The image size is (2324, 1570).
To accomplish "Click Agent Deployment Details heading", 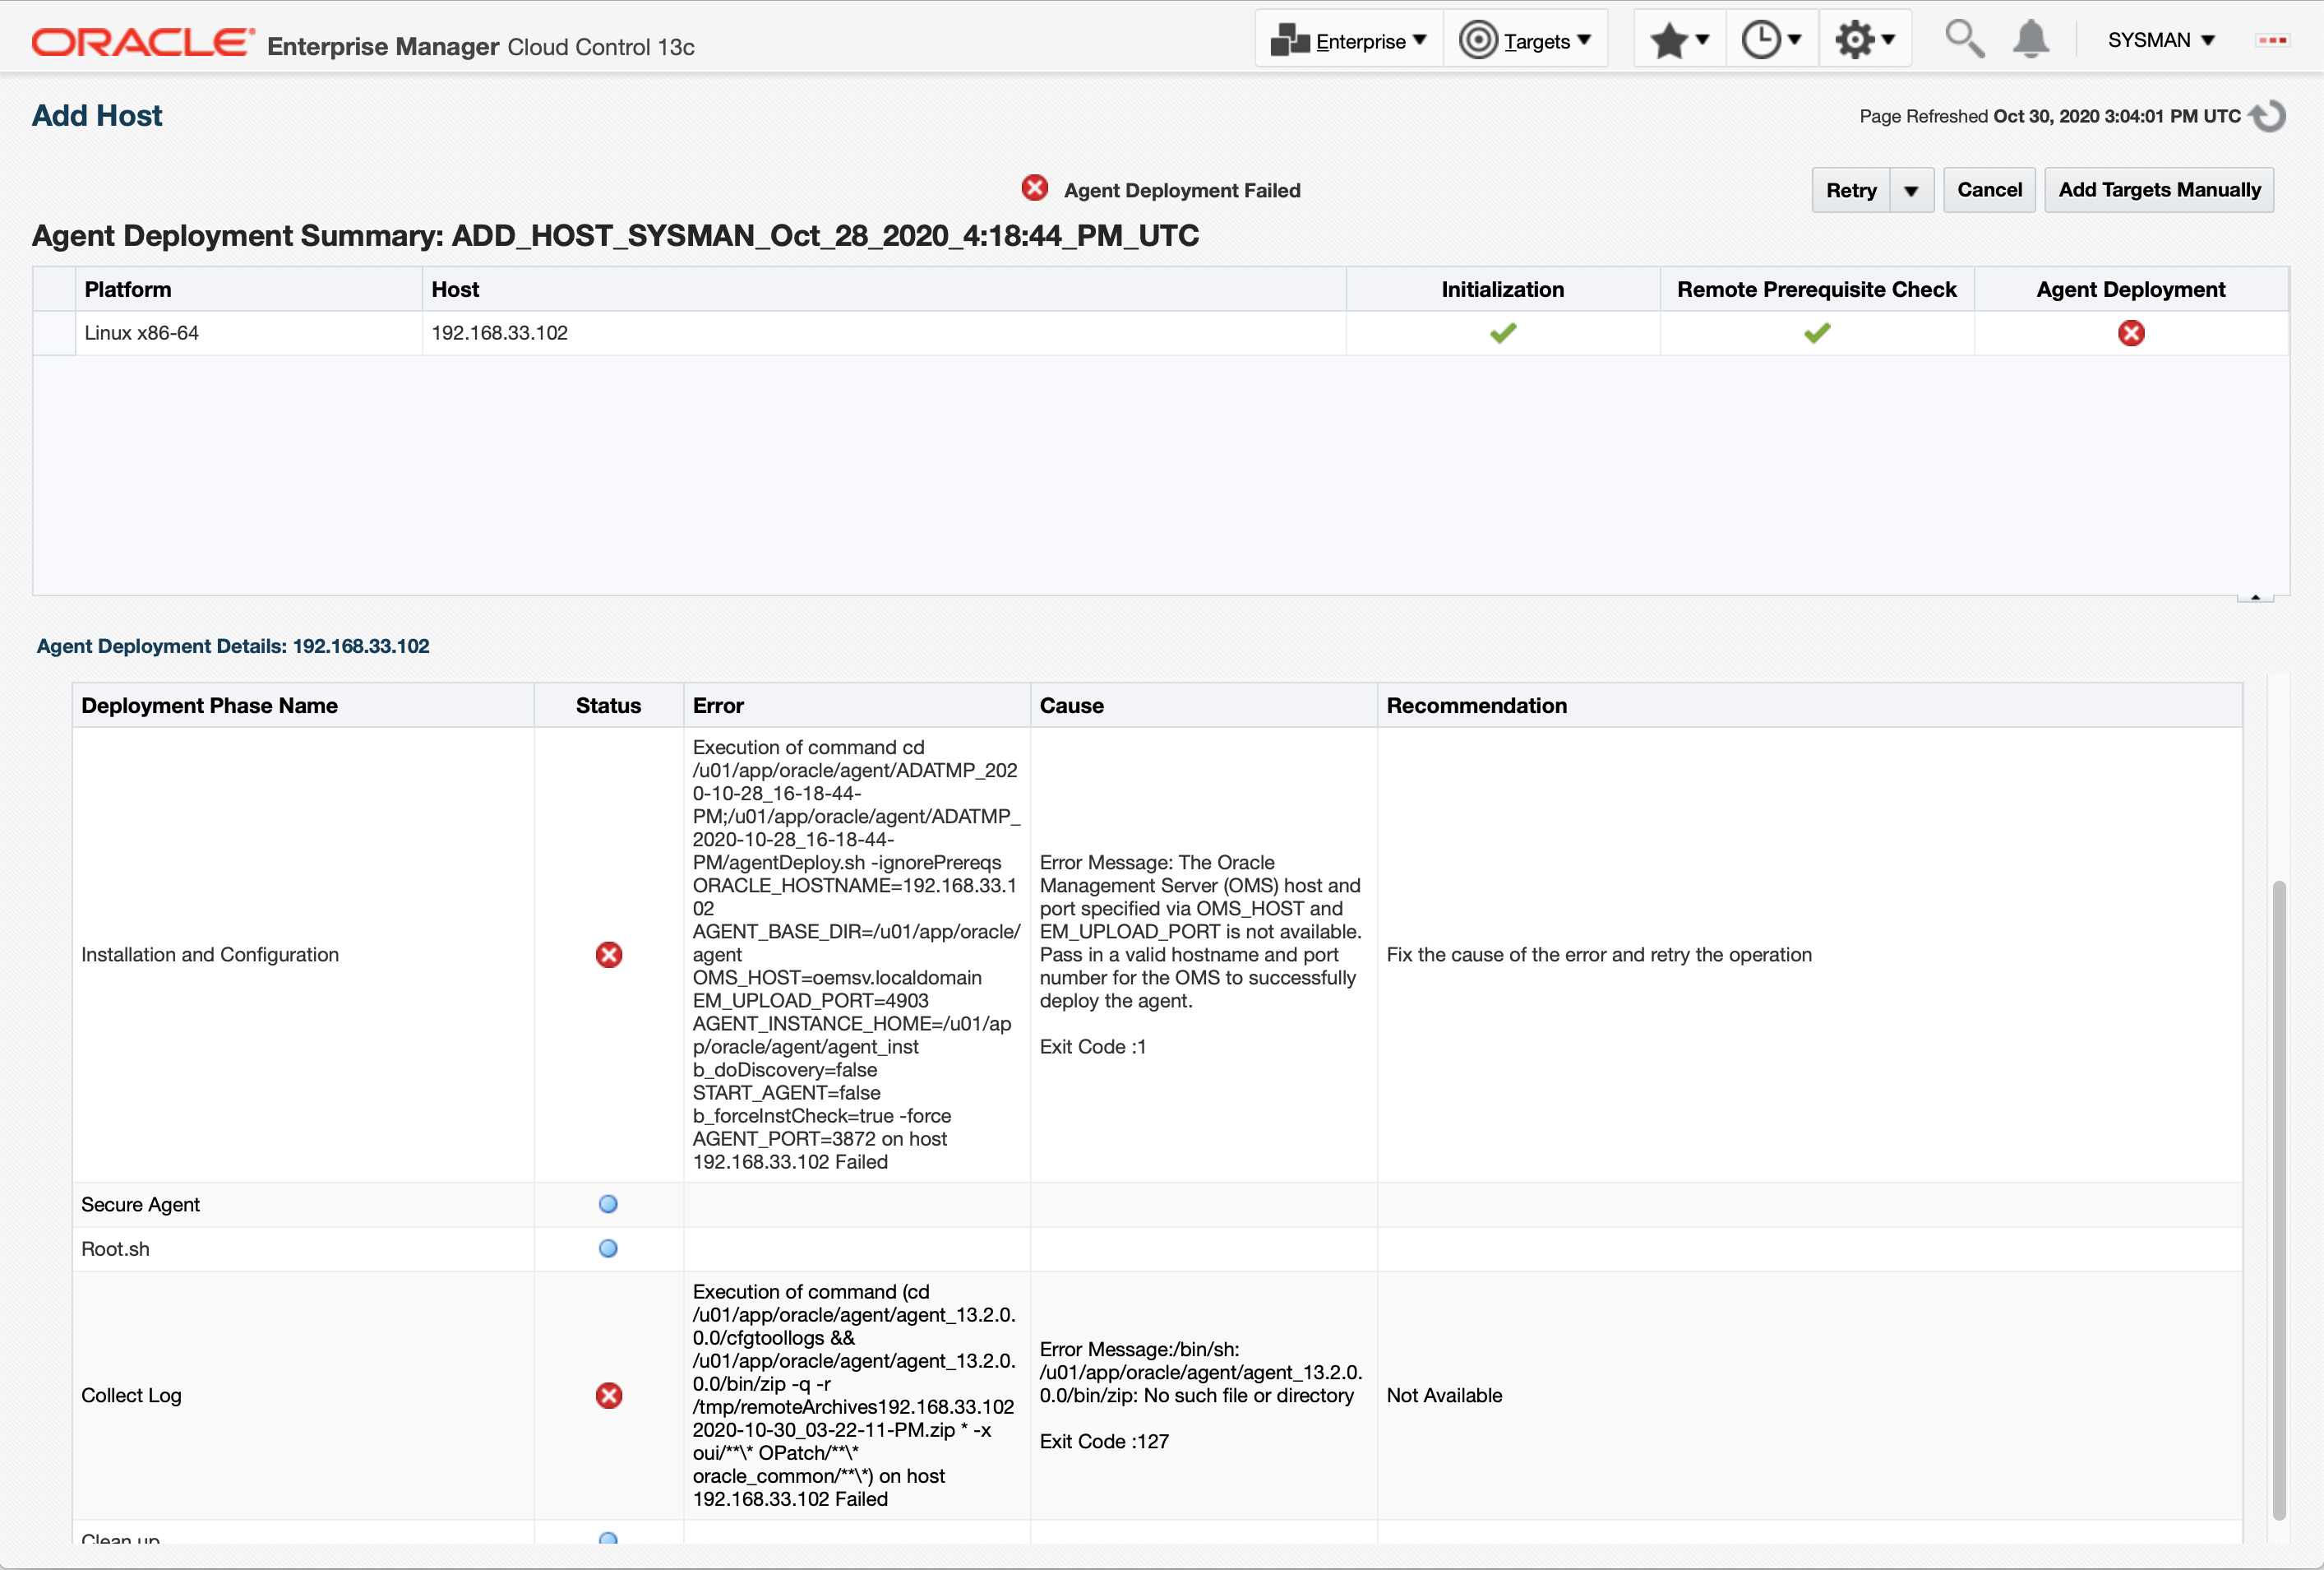I will [x=233, y=646].
